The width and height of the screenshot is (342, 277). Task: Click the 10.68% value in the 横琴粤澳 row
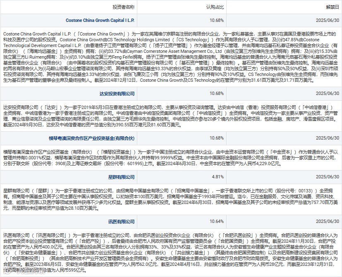(x=217, y=138)
